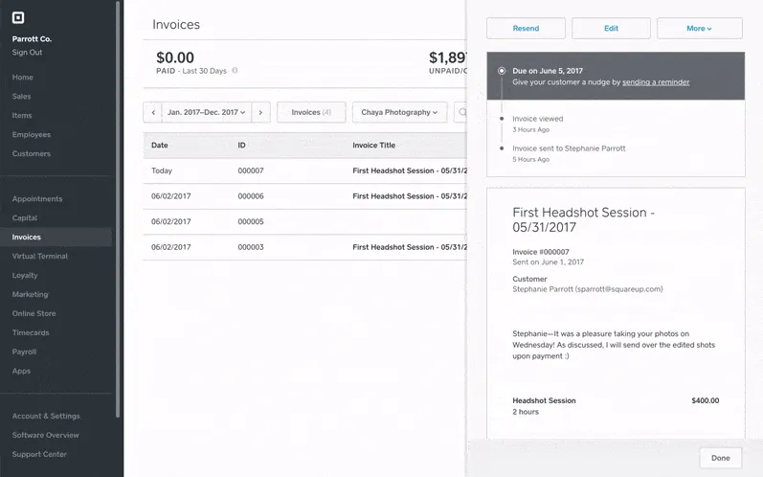
Task: Sign Out of Parrott Co.
Action: [27, 52]
